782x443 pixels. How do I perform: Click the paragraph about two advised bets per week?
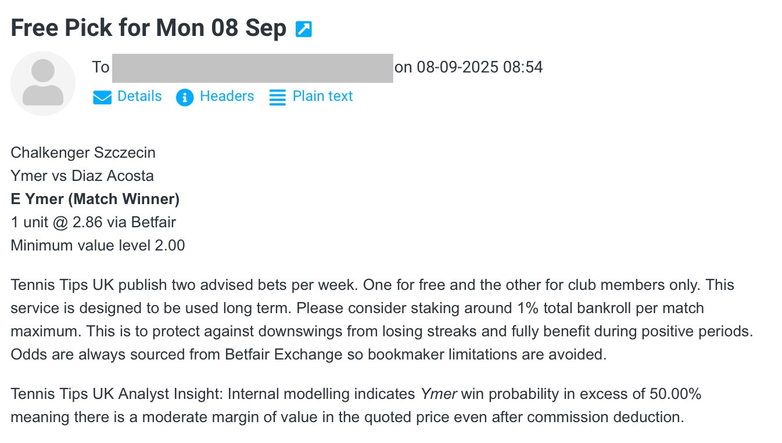(372, 319)
